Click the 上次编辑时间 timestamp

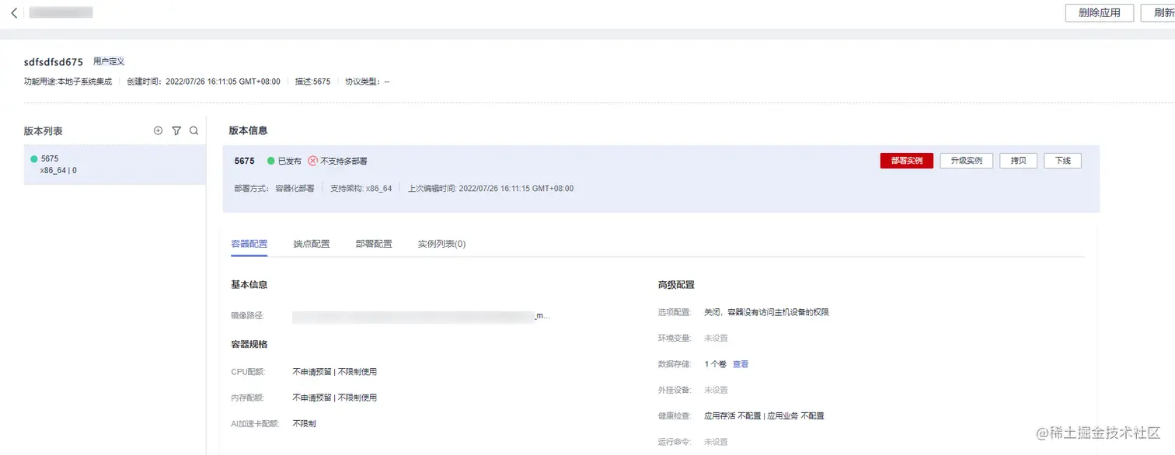pyautogui.click(x=491, y=188)
